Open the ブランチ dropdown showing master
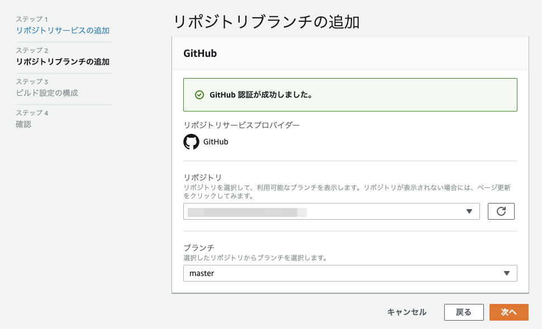Viewport: 542px width, 329px height. [x=350, y=273]
